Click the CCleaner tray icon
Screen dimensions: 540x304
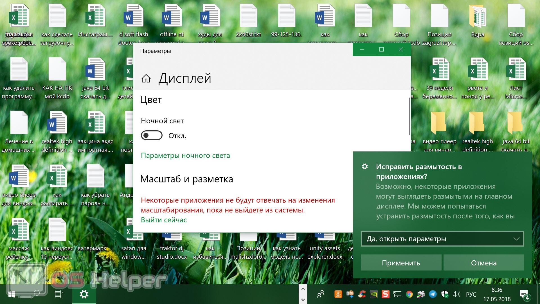(362, 294)
